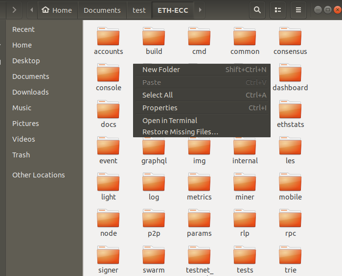Viewport: 342px width, 276px height.
Task: Open Documents in sidebar
Action: [44, 76]
